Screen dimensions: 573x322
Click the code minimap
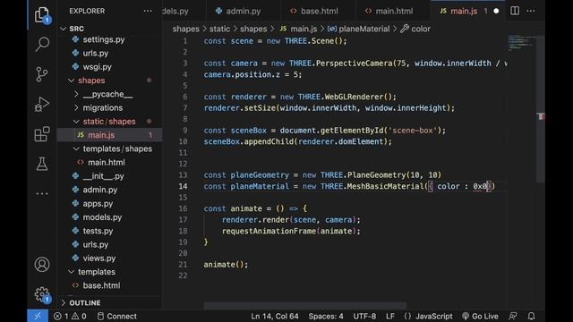pos(521,42)
